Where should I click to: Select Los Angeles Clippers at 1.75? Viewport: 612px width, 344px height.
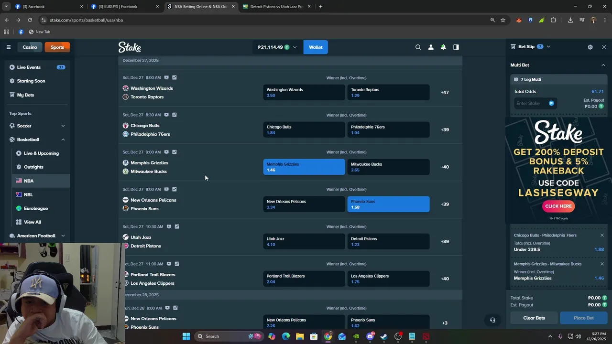click(388, 279)
